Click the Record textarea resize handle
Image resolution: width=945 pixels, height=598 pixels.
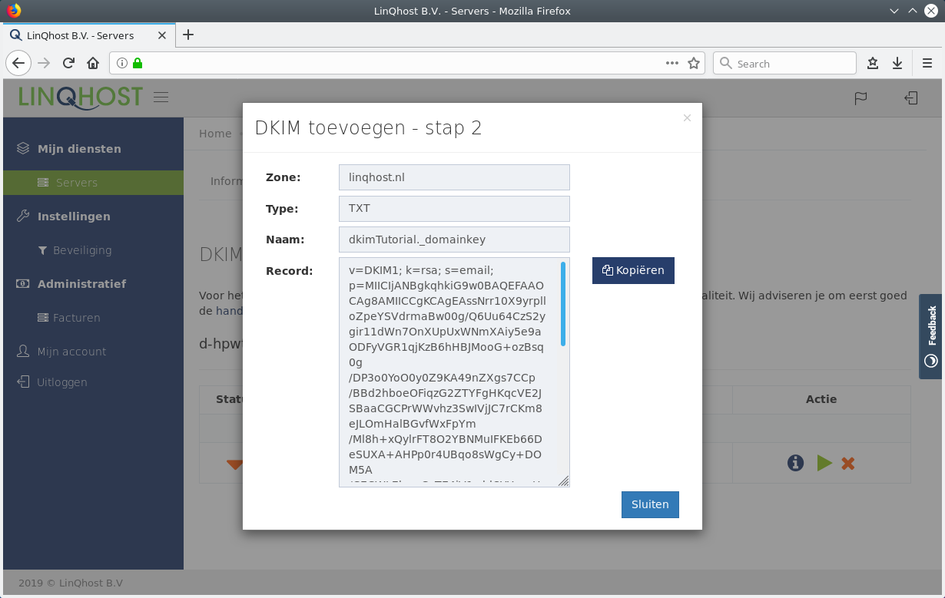point(563,481)
